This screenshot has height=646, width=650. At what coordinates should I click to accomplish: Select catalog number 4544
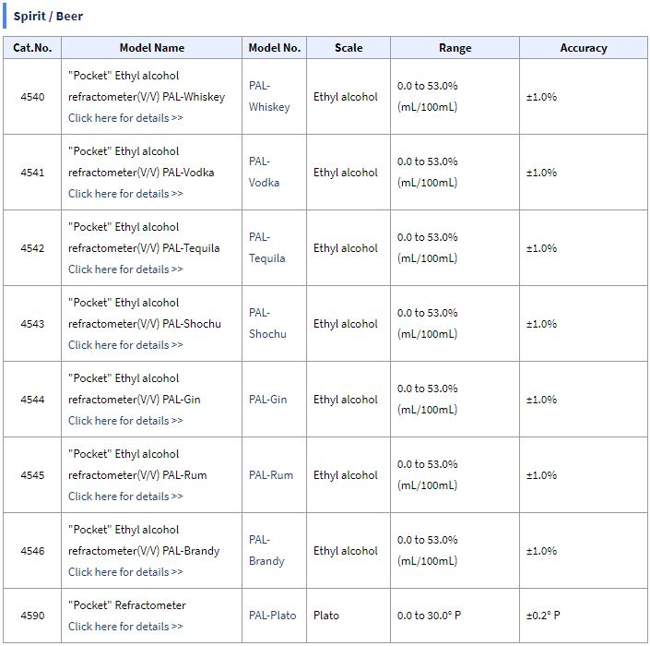pos(32,400)
